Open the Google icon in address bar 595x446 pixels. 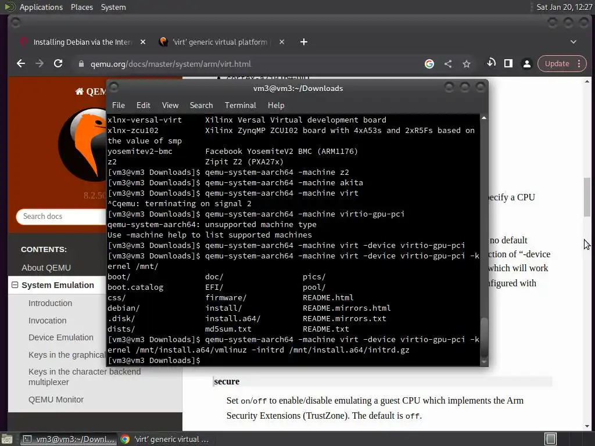(429, 64)
